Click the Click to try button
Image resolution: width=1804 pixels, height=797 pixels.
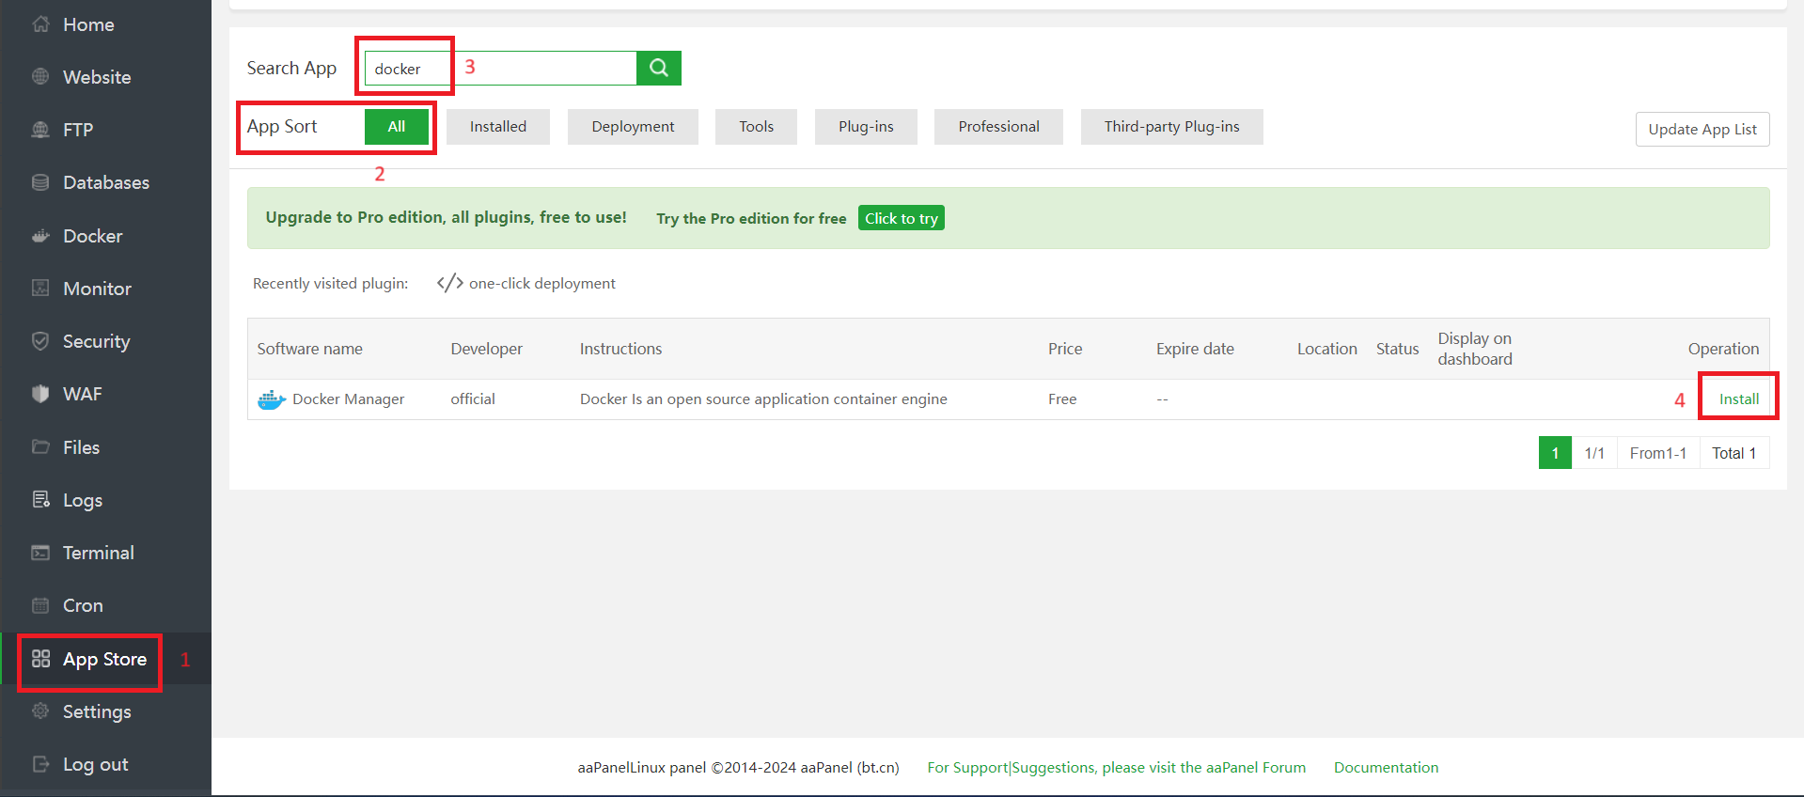901,218
